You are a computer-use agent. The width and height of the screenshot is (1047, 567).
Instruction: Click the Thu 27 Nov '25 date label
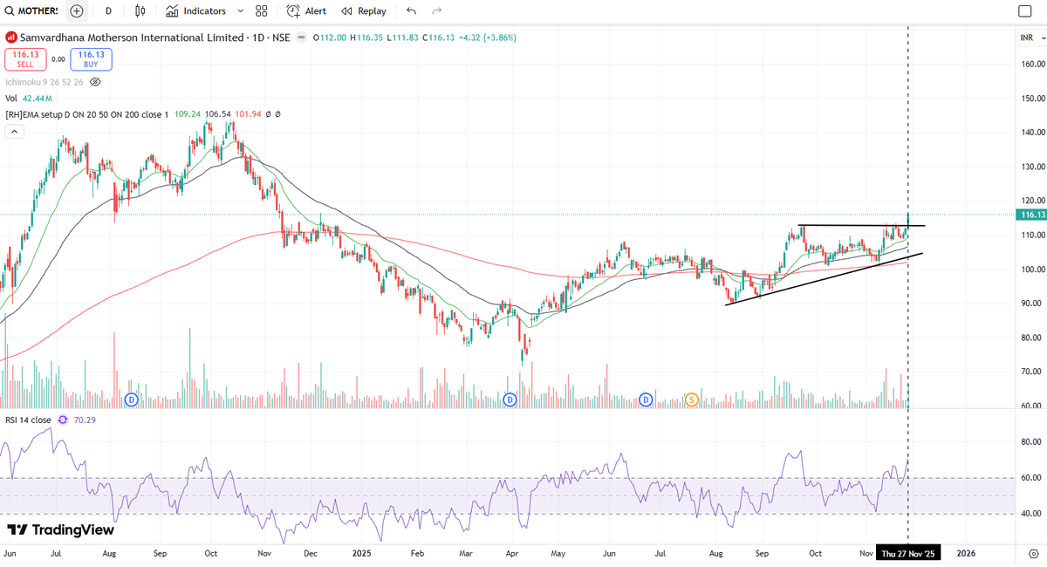coord(907,554)
